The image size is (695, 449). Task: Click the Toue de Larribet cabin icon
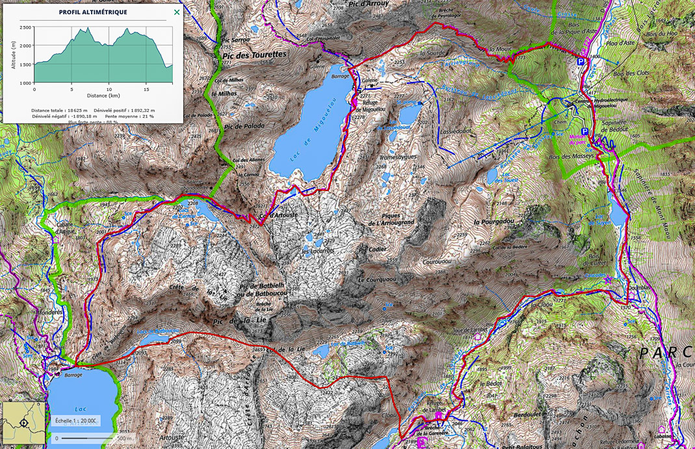tap(478, 337)
